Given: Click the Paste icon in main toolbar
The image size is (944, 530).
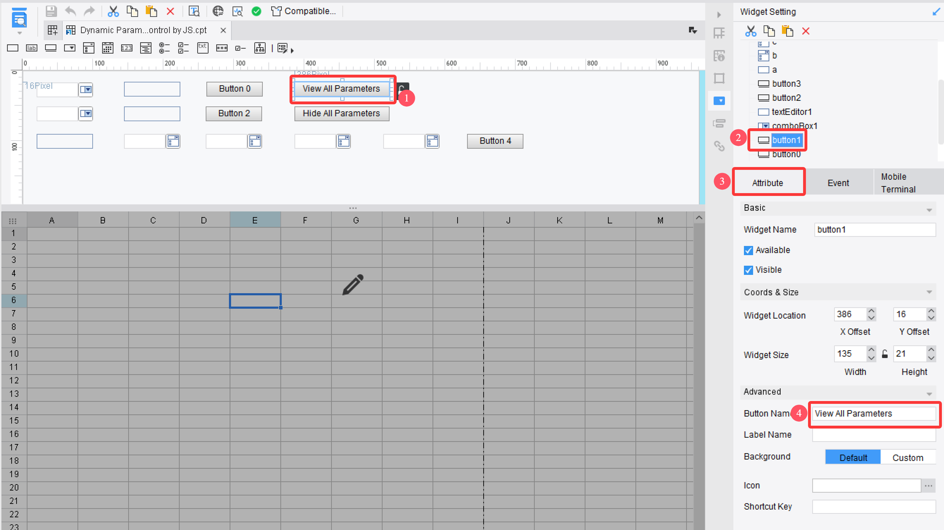Looking at the screenshot, I should [x=151, y=11].
